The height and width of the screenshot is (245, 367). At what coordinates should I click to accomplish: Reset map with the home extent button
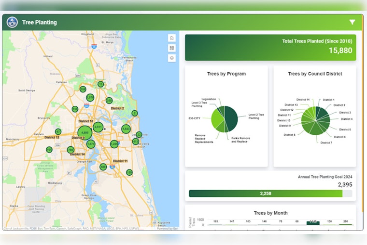pos(172,38)
